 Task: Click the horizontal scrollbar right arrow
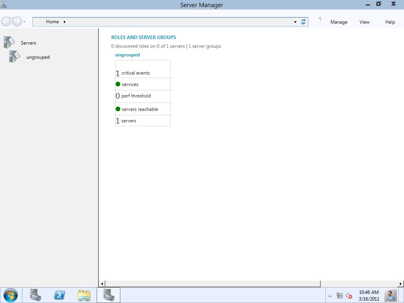coord(401,284)
